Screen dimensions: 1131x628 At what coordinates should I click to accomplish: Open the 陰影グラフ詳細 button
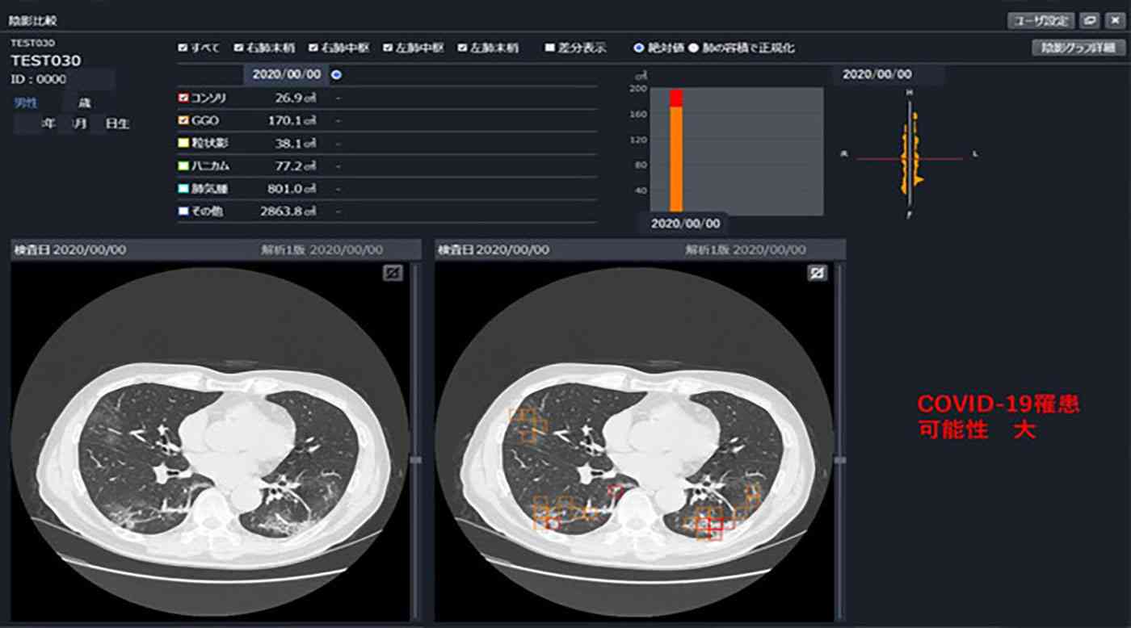point(1078,48)
